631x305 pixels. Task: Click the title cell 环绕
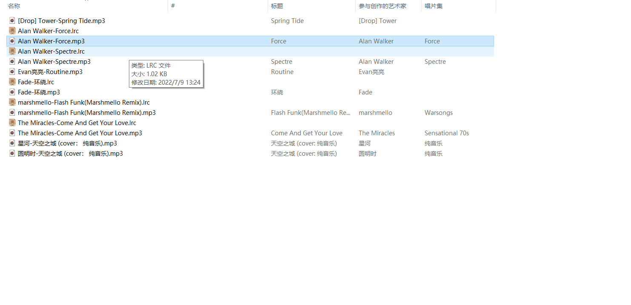point(277,92)
